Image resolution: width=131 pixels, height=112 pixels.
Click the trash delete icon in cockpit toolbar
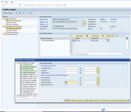pyautogui.click(x=31, y=13)
